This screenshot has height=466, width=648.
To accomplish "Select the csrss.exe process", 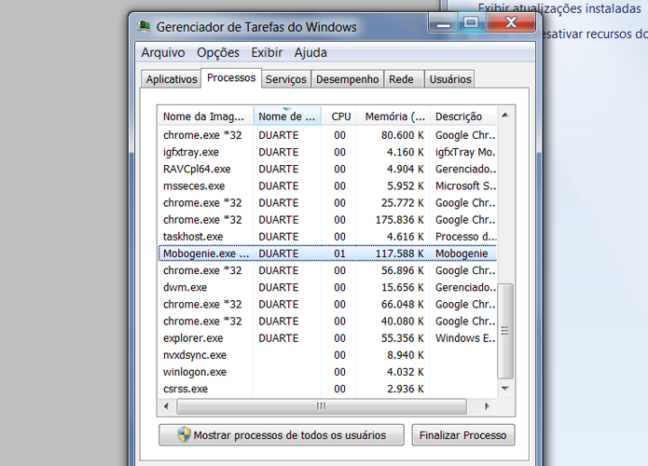I will click(327, 389).
